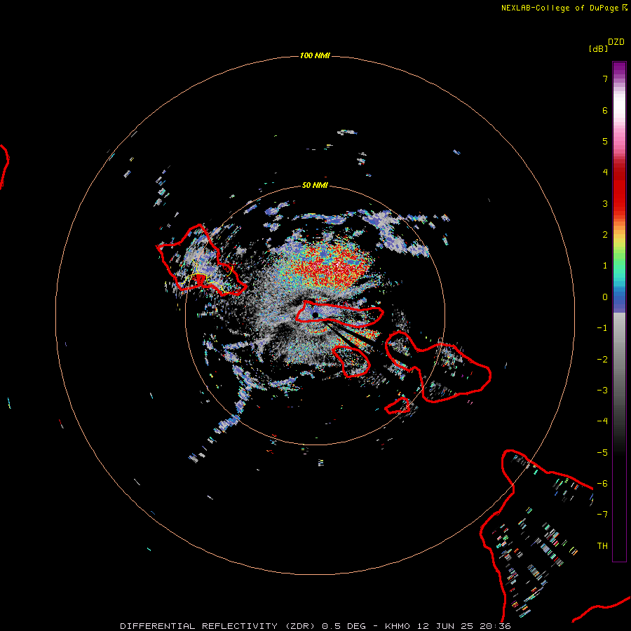Click the 3 value on color scale
This screenshot has width=631, height=631.
(x=605, y=203)
